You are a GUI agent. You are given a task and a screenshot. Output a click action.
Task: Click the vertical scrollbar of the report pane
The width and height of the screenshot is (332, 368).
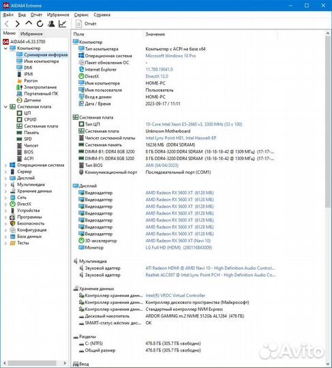(328, 122)
